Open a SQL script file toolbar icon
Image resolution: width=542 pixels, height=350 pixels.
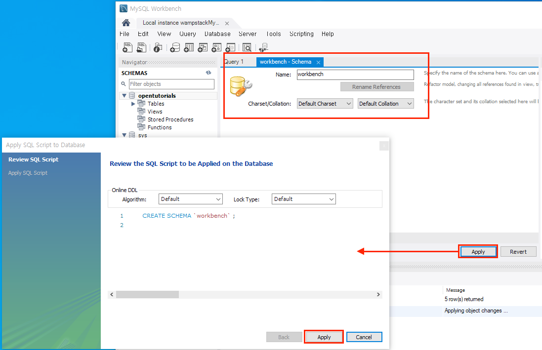141,47
